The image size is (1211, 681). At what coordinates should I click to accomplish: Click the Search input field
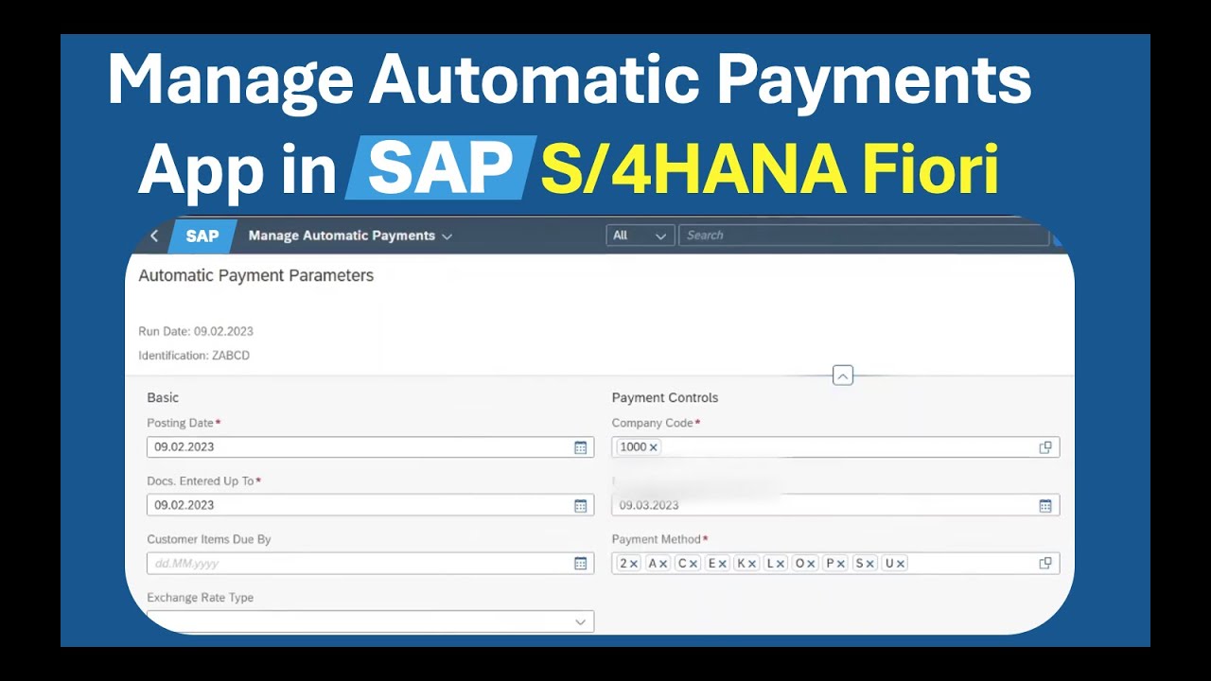point(864,236)
